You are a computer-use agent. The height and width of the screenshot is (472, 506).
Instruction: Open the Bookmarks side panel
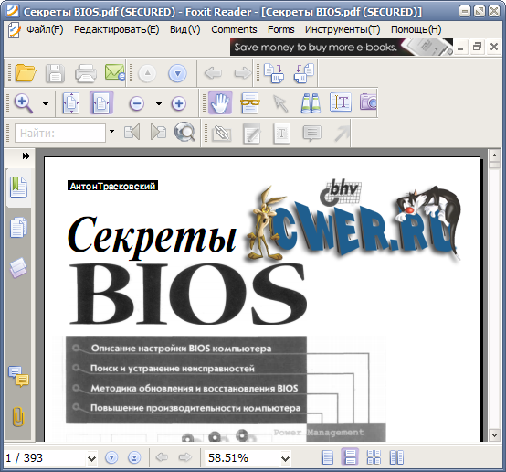pos(18,188)
